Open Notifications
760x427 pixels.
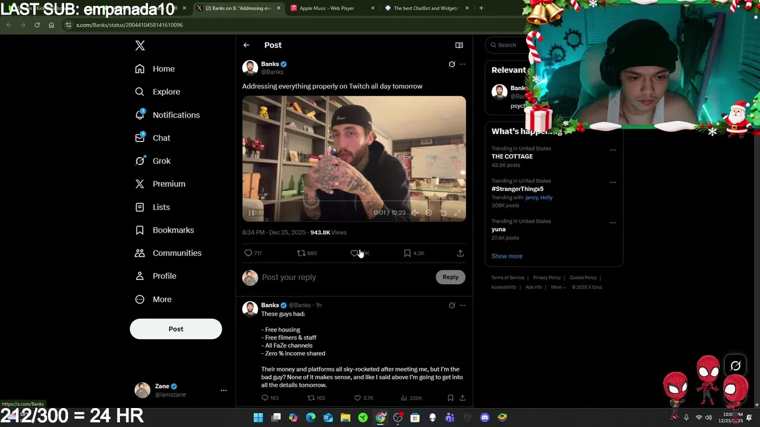click(x=167, y=115)
